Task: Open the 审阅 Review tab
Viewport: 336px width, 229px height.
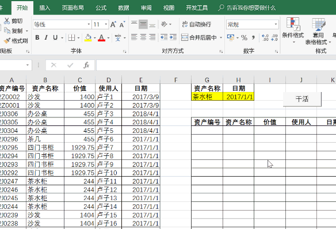Action: point(146,8)
